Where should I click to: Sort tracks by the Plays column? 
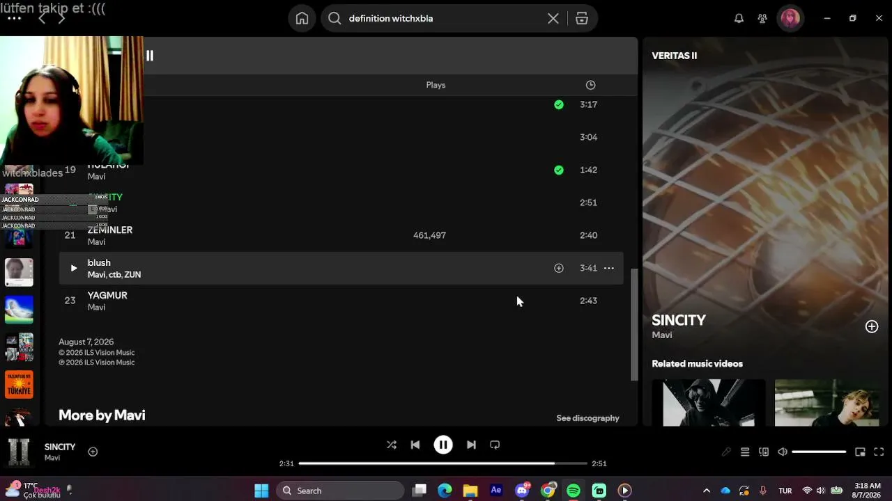(436, 85)
